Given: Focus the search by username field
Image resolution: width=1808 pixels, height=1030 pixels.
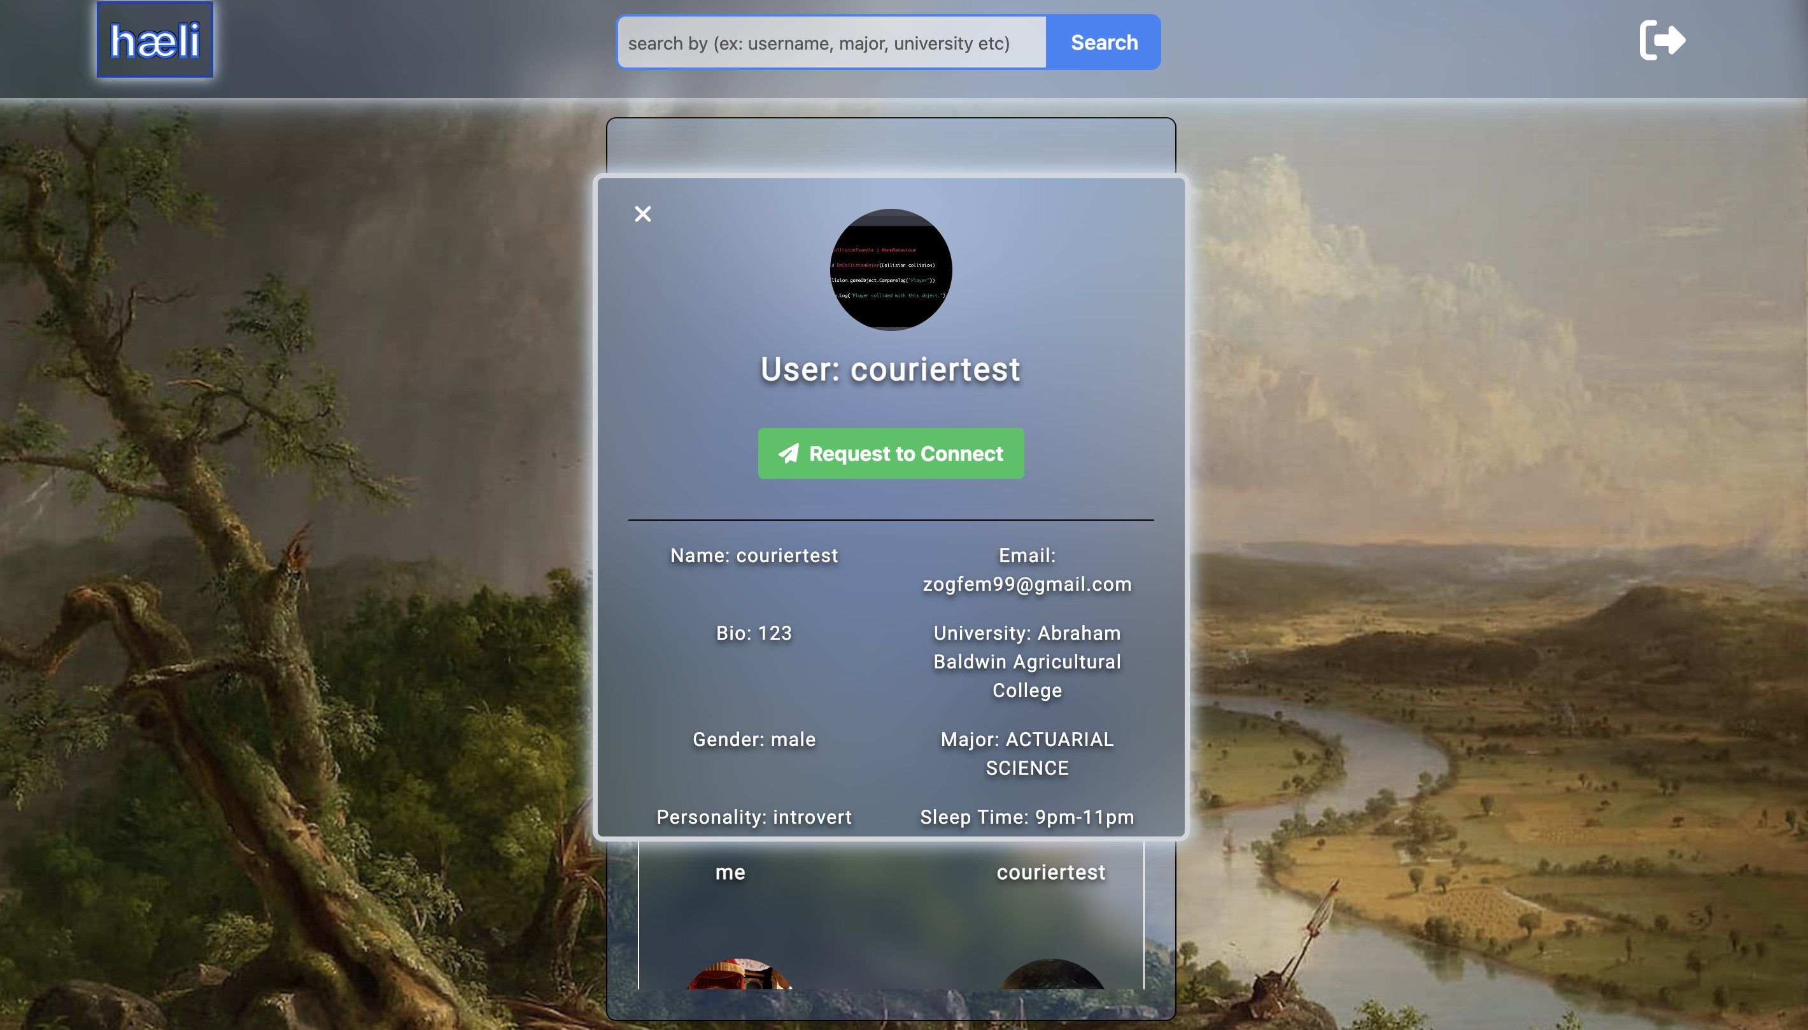Looking at the screenshot, I should click(x=831, y=43).
